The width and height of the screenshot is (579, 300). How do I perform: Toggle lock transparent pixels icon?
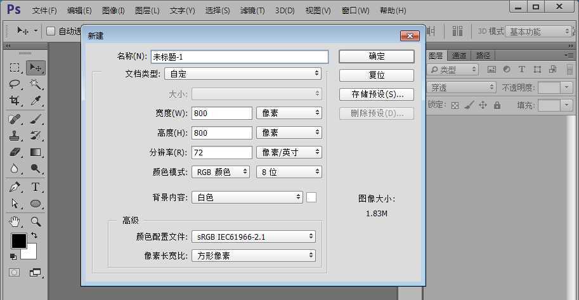[x=455, y=105]
